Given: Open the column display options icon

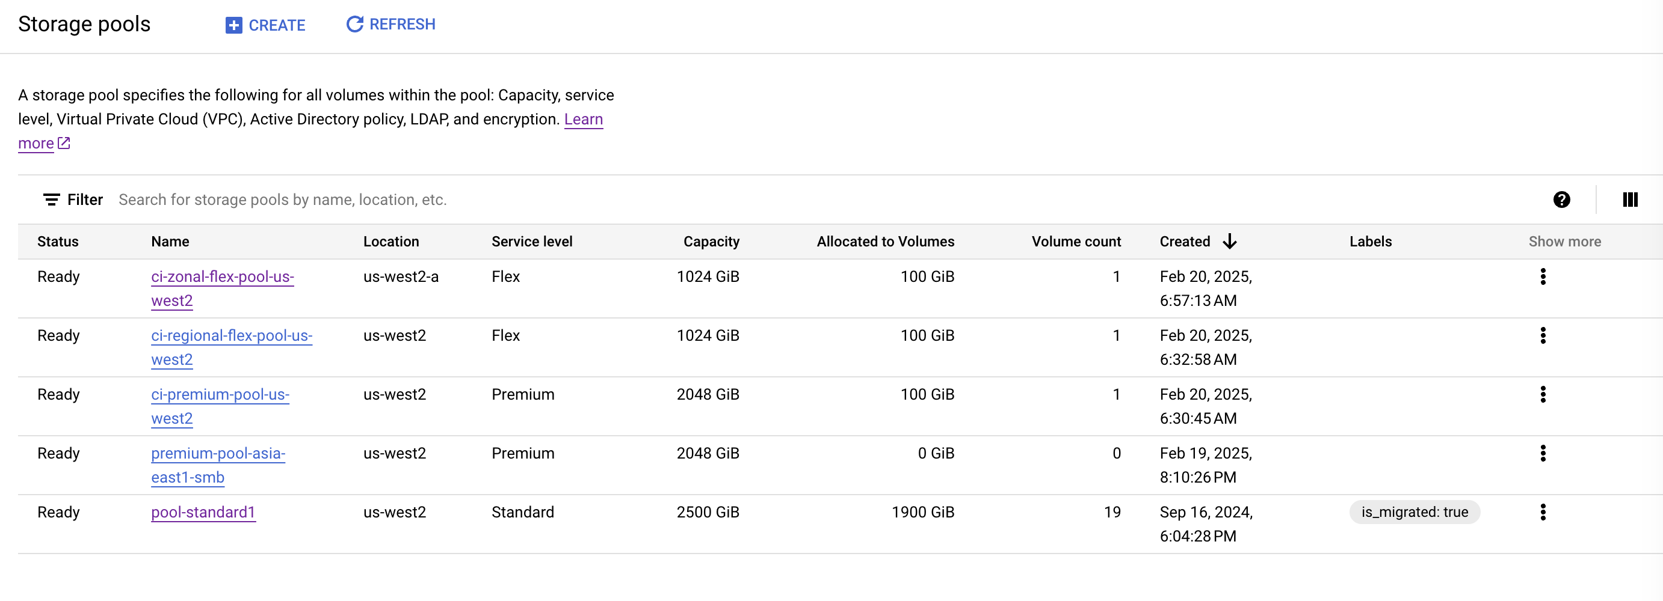Looking at the screenshot, I should coord(1629,200).
